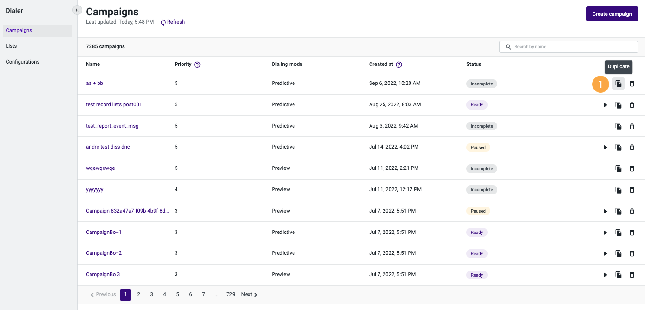Duplicate the "yyyyyyy" campaign
The image size is (645, 310).
pyautogui.click(x=618, y=190)
